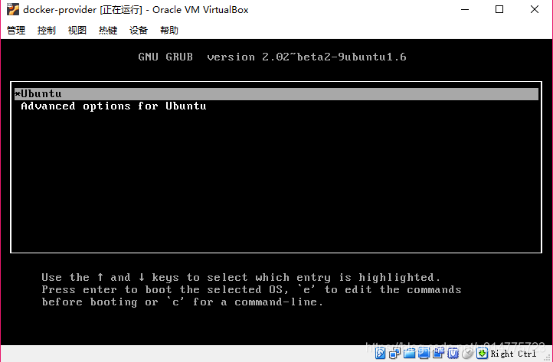This screenshot has height=362, width=553.
Task: Minimize the VirtualBox window
Action: [465, 9]
